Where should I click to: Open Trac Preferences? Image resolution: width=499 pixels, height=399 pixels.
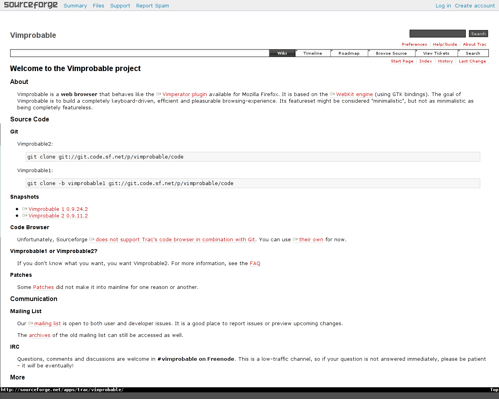[414, 44]
